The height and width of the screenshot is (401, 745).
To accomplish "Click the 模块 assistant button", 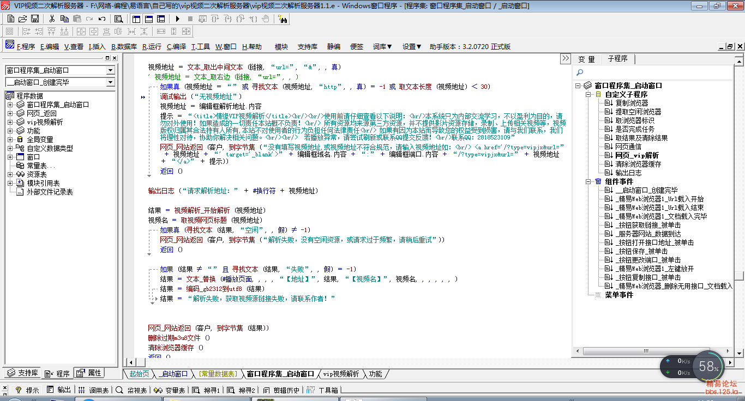I will (281, 47).
